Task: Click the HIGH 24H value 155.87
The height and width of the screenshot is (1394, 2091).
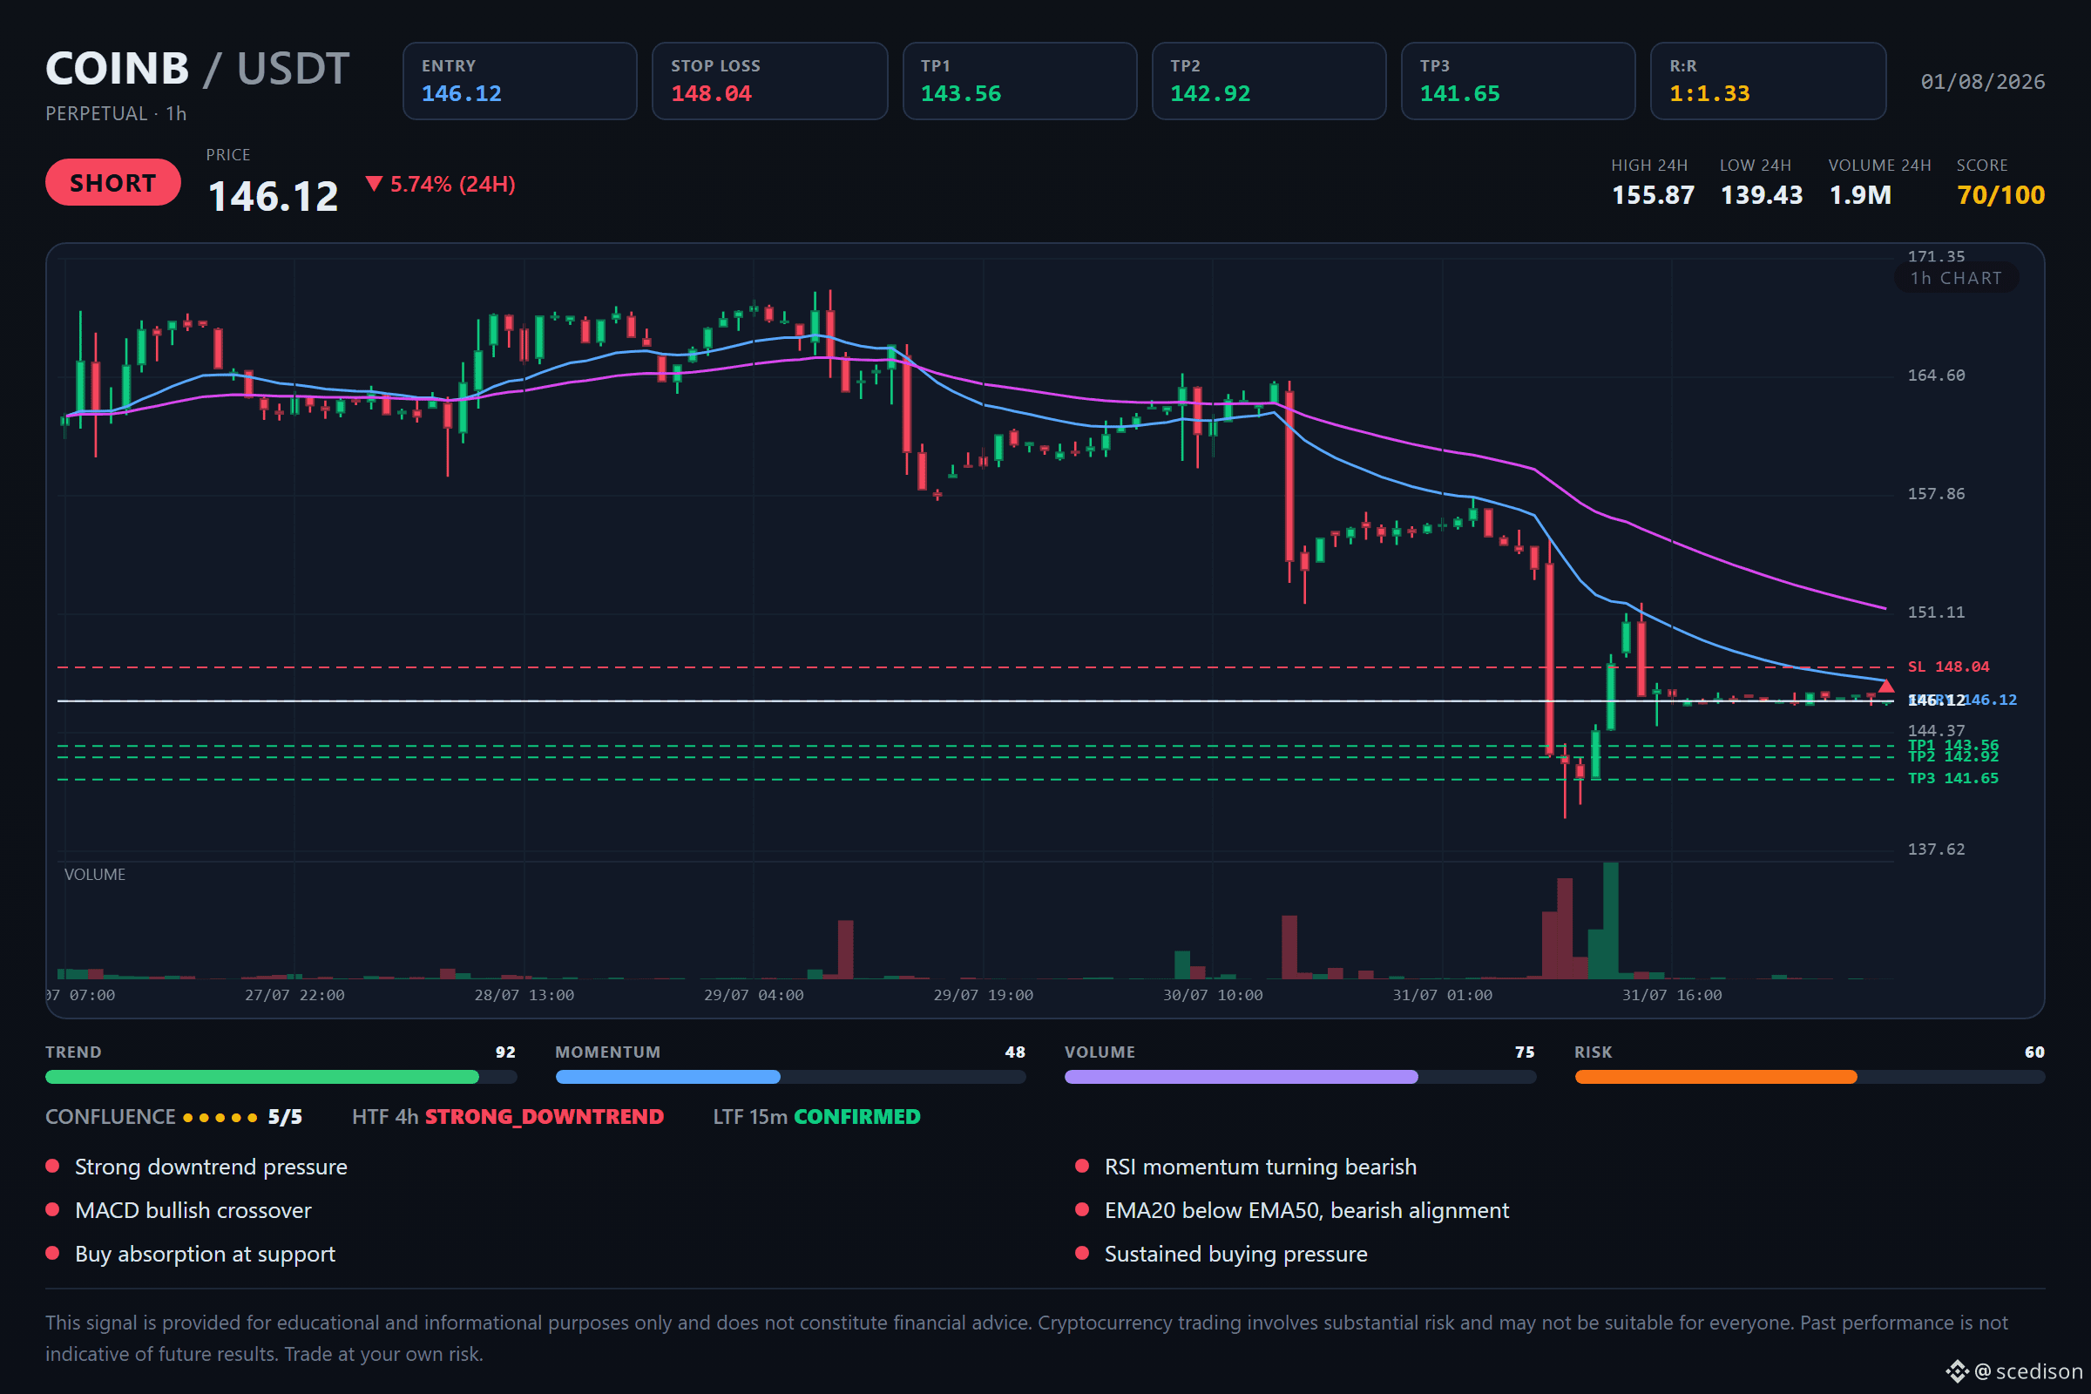Action: click(x=1653, y=194)
